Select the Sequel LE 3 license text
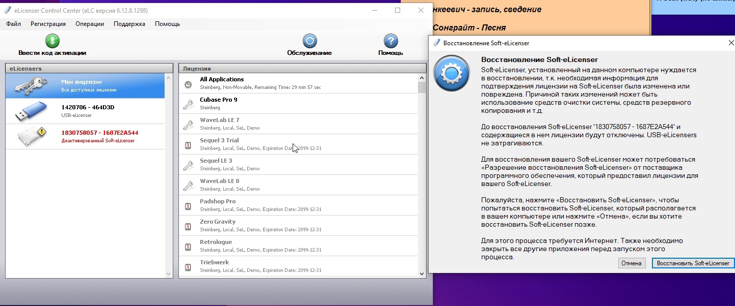The width and height of the screenshot is (735, 306). 216,161
